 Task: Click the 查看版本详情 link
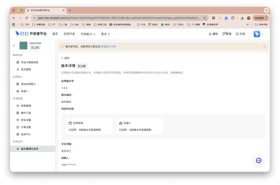[109, 46]
